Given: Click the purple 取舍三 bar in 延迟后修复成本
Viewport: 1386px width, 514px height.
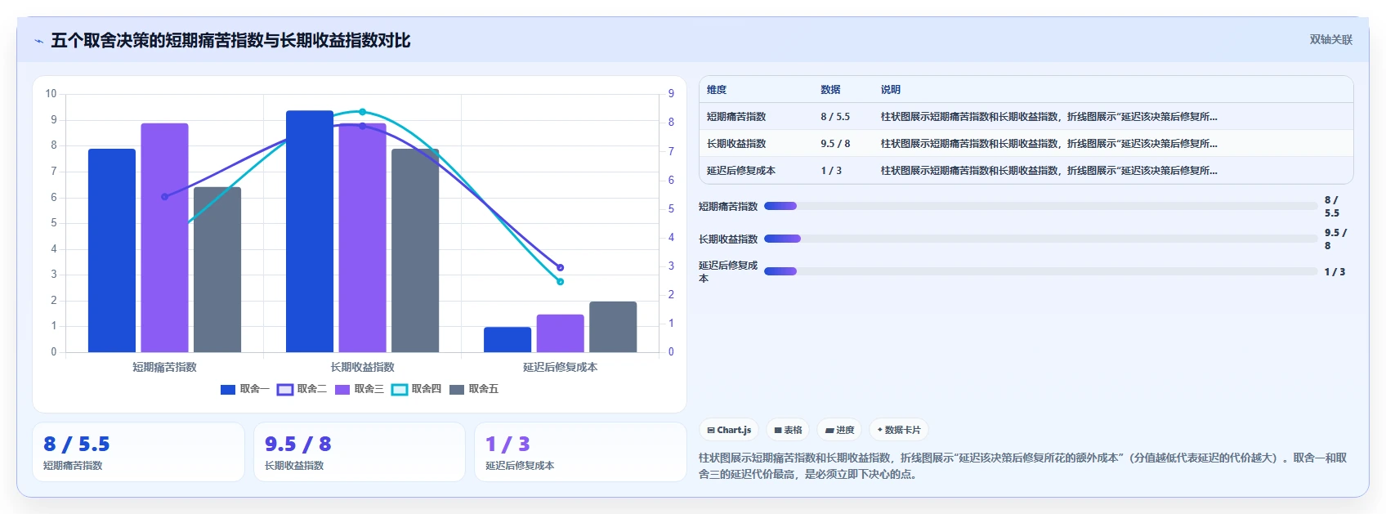Looking at the screenshot, I should [x=561, y=333].
